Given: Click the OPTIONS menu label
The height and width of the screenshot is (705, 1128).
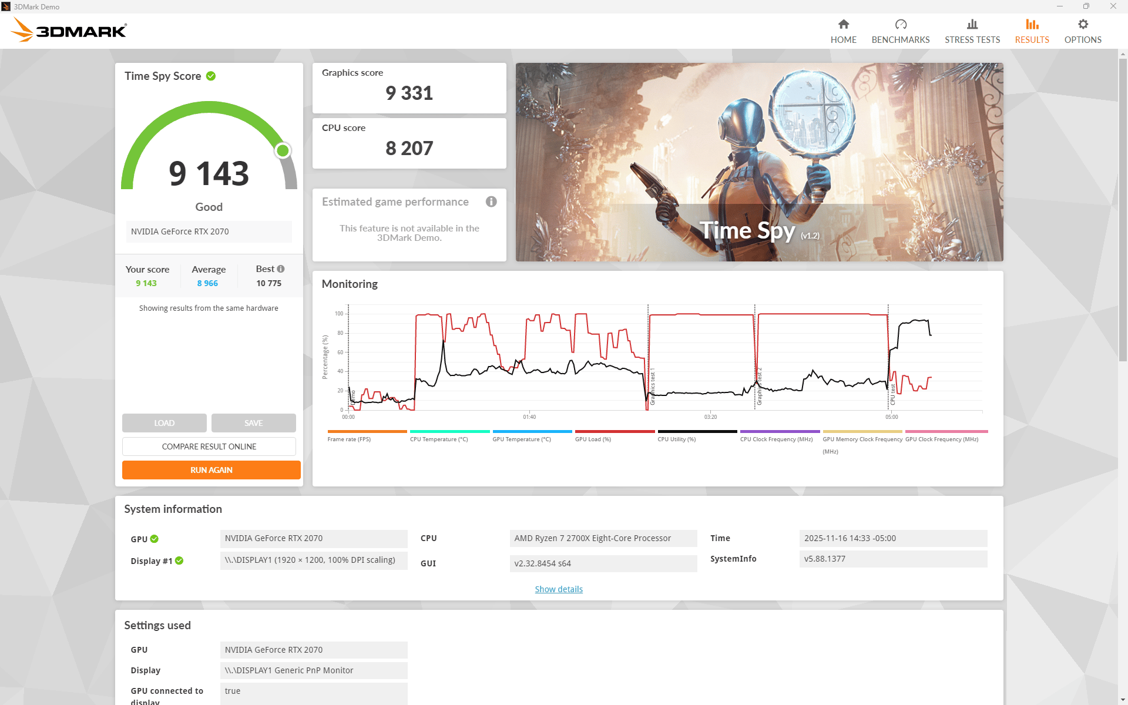Looking at the screenshot, I should click(1083, 40).
